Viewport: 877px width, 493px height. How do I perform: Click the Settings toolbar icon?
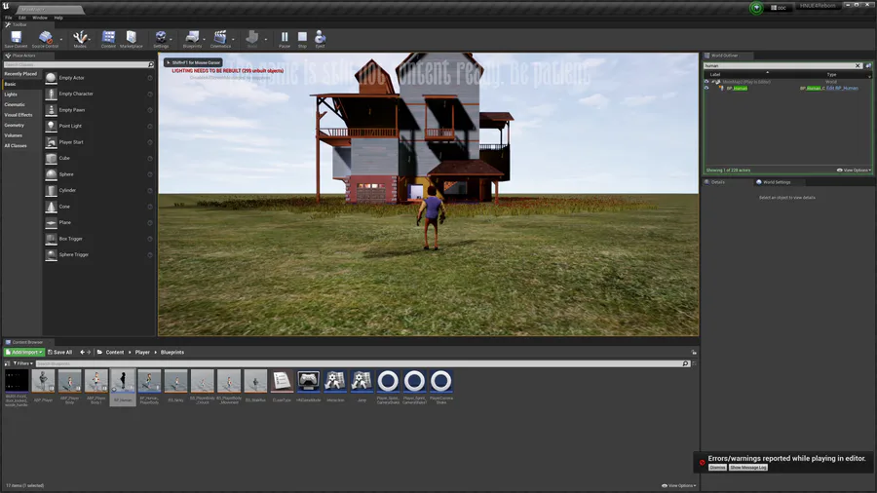161,38
